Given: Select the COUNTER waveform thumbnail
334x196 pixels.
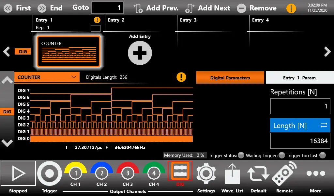Looking at the screenshot, I should click(68, 52).
